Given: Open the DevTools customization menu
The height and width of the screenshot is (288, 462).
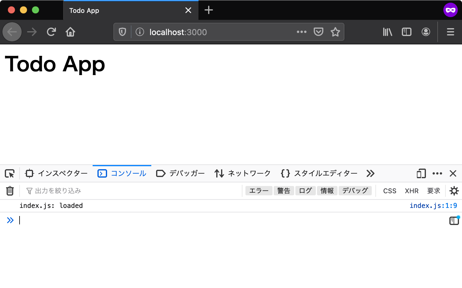Looking at the screenshot, I should coord(437,173).
